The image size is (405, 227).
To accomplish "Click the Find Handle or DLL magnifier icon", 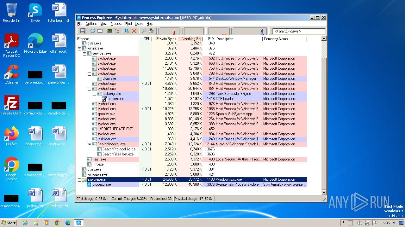I will pyautogui.click(x=144, y=31).
